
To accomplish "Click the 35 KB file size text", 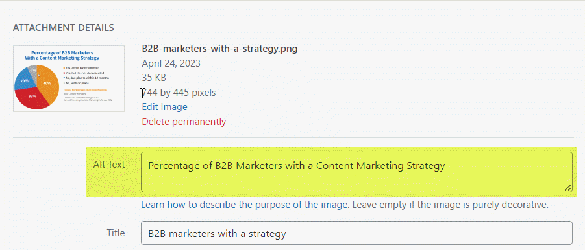I will click(x=154, y=78).
